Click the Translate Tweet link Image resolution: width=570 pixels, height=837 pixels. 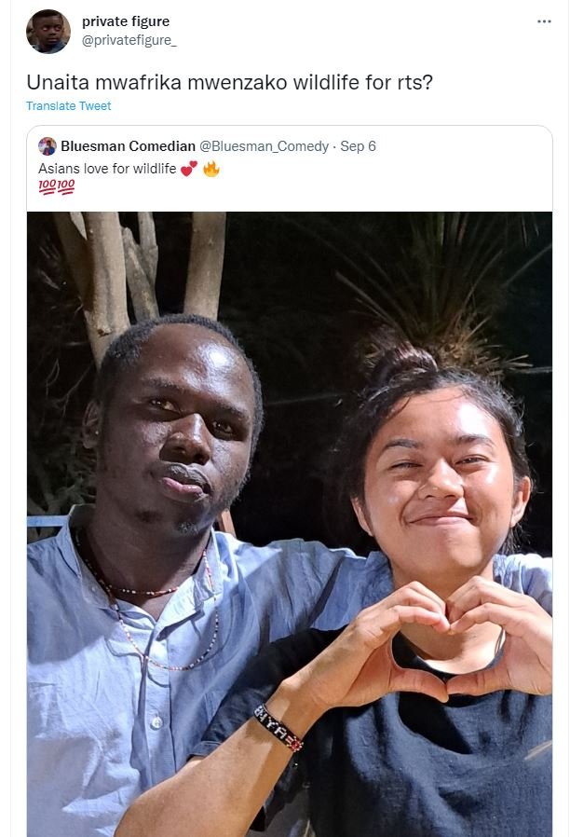pyautogui.click(x=69, y=105)
